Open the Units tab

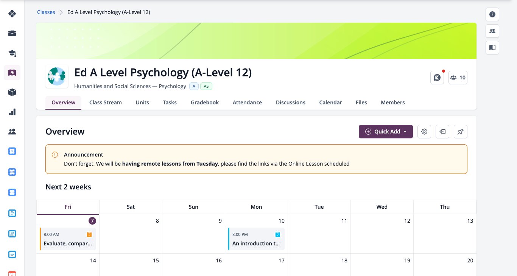click(x=142, y=102)
